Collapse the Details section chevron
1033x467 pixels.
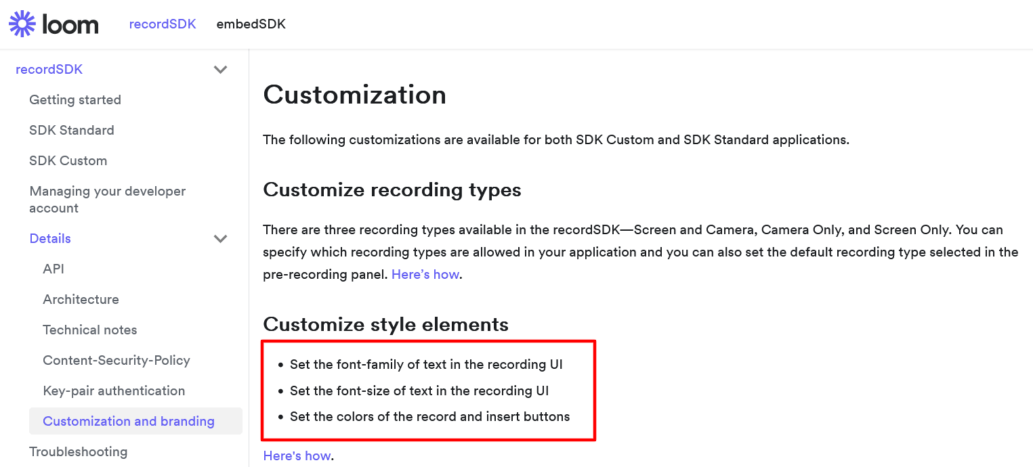[x=220, y=239]
